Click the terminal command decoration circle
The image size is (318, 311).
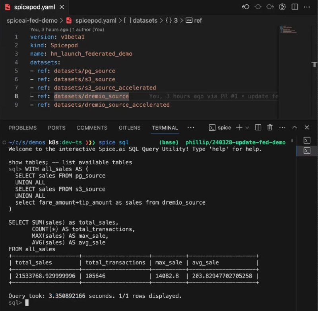pyautogui.click(x=4, y=143)
